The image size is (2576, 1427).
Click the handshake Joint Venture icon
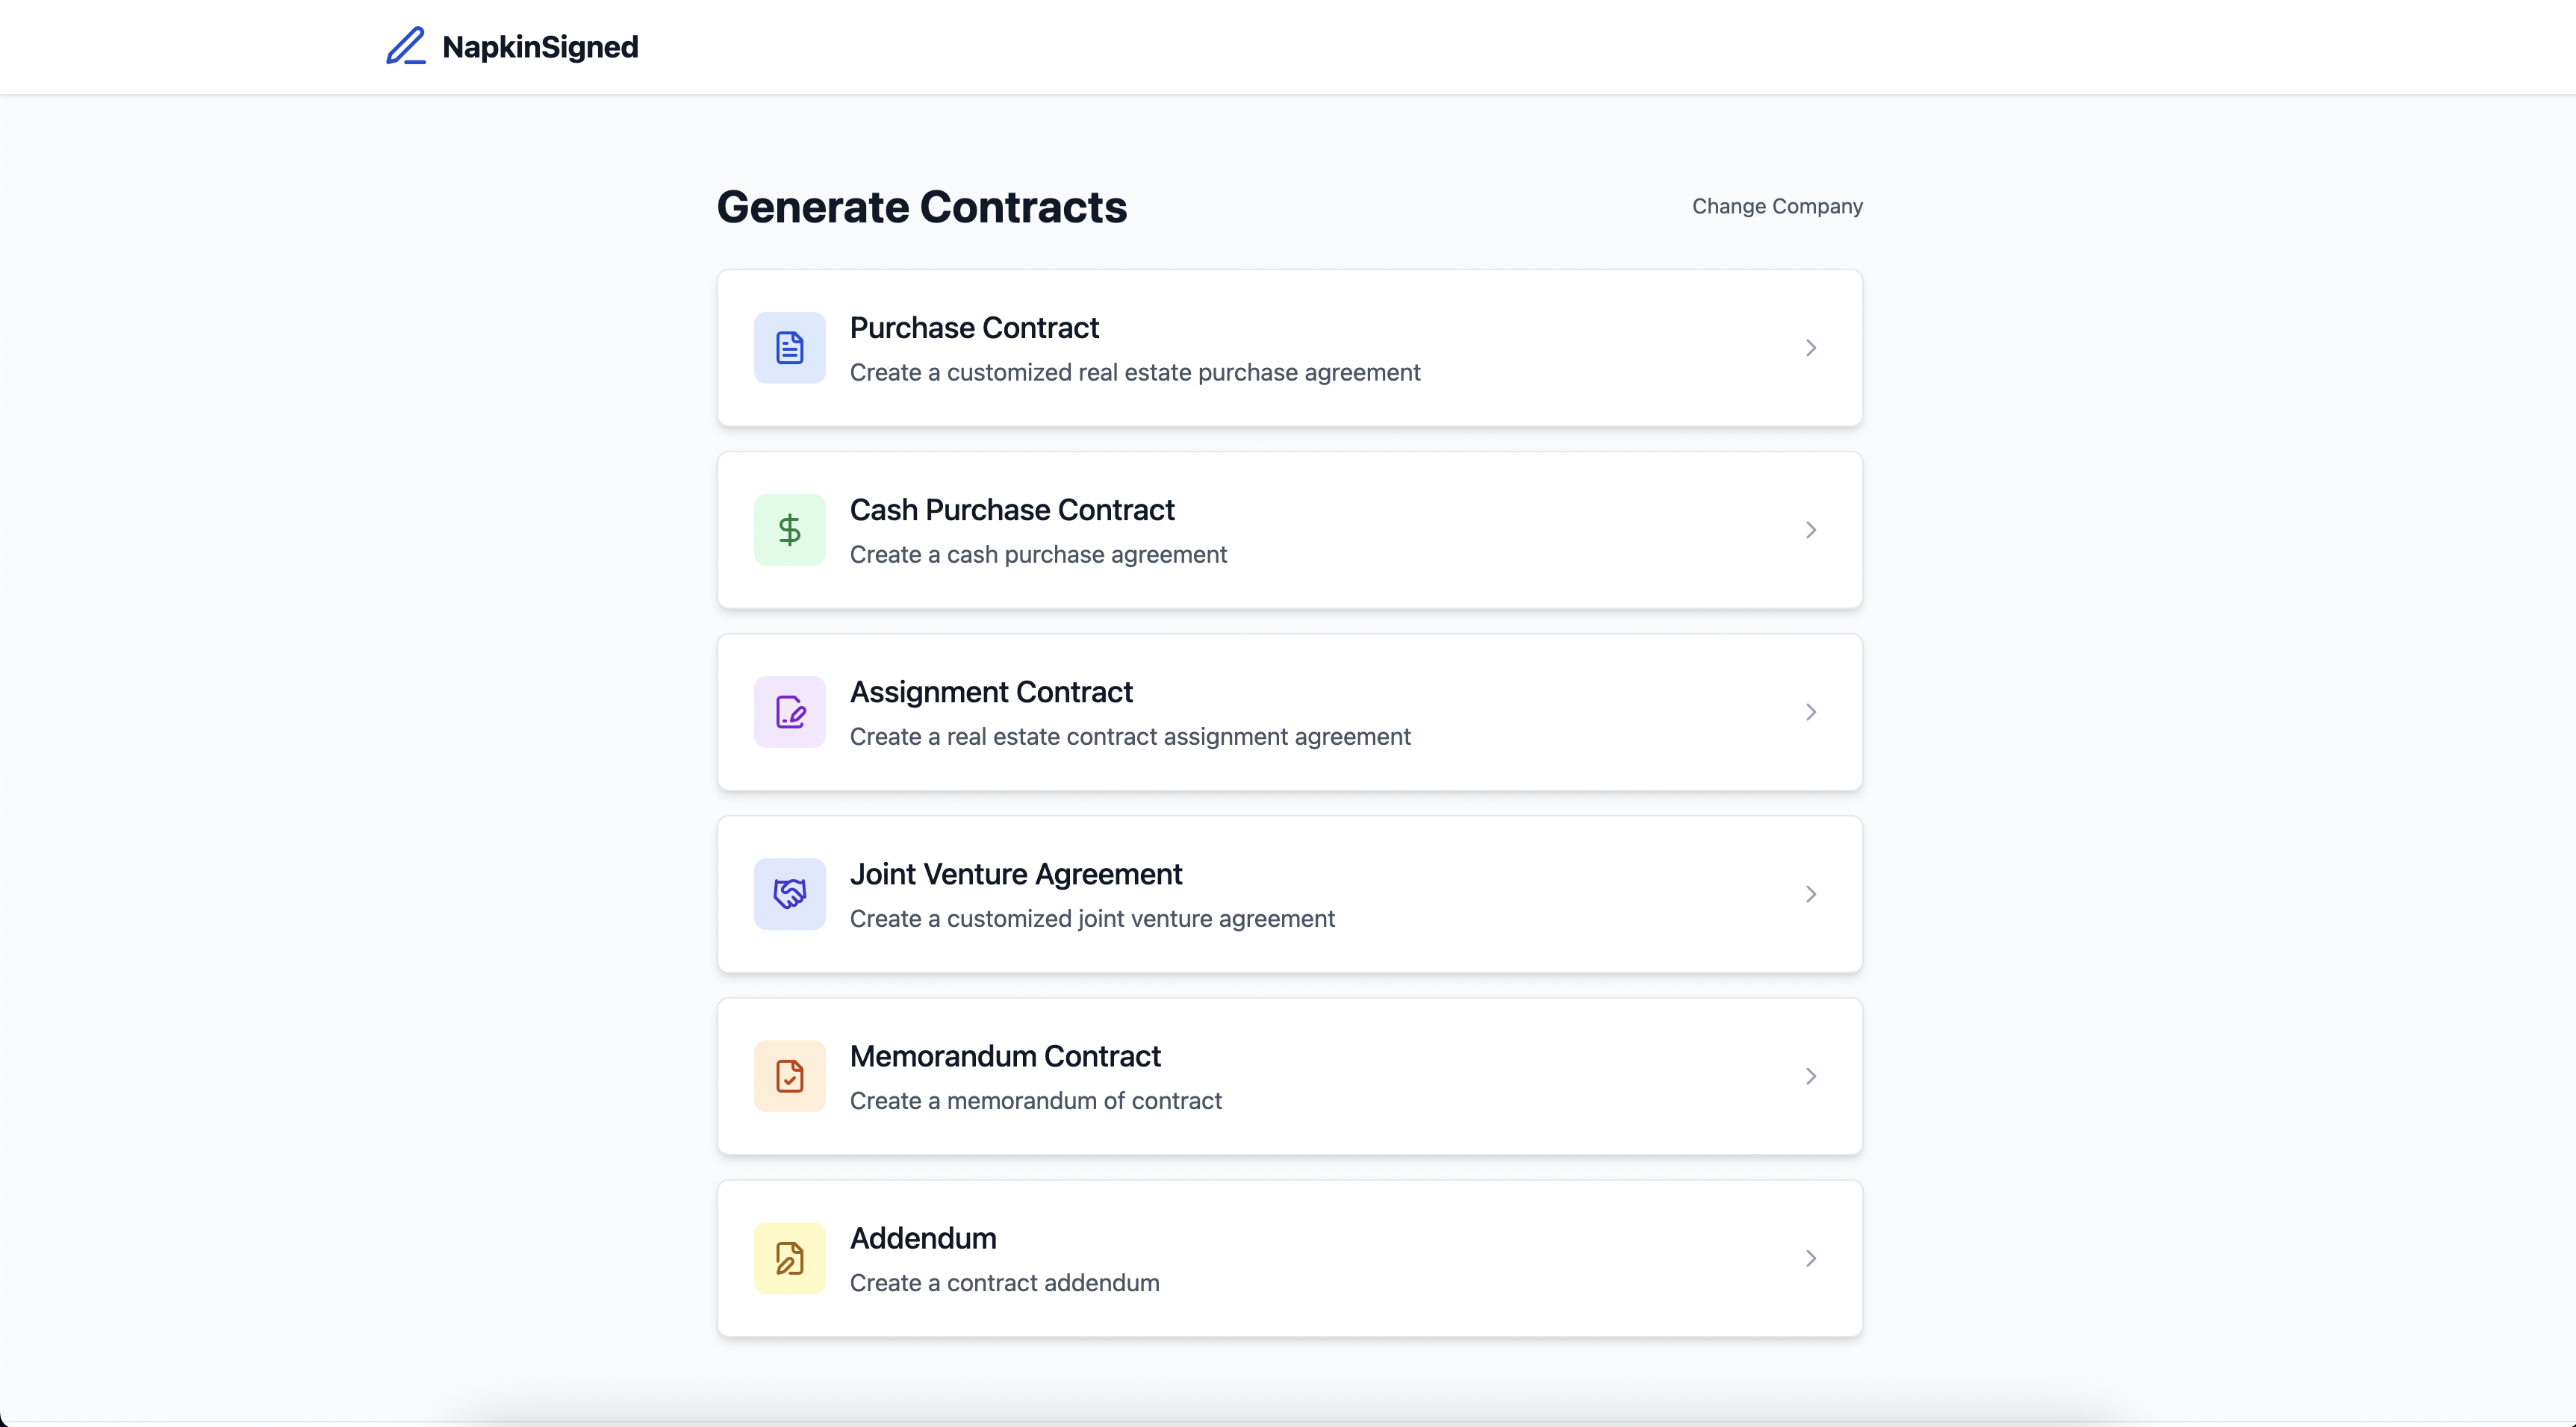pos(789,893)
